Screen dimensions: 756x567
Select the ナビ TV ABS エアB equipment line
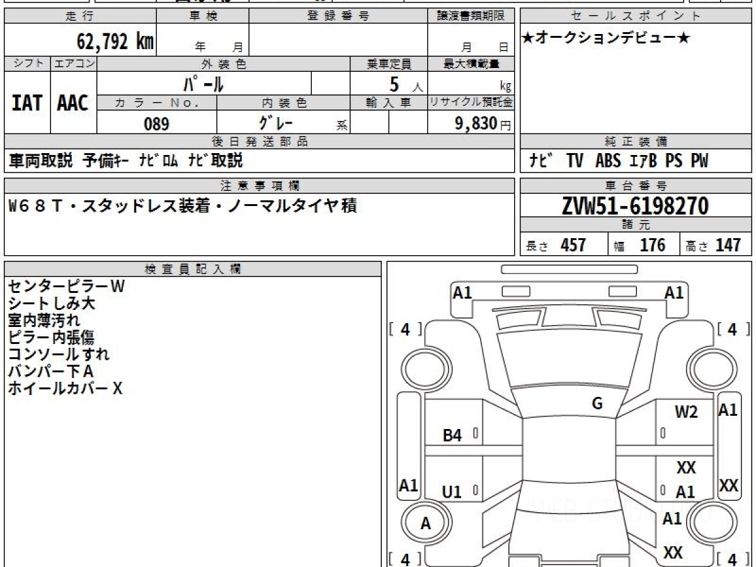click(619, 161)
